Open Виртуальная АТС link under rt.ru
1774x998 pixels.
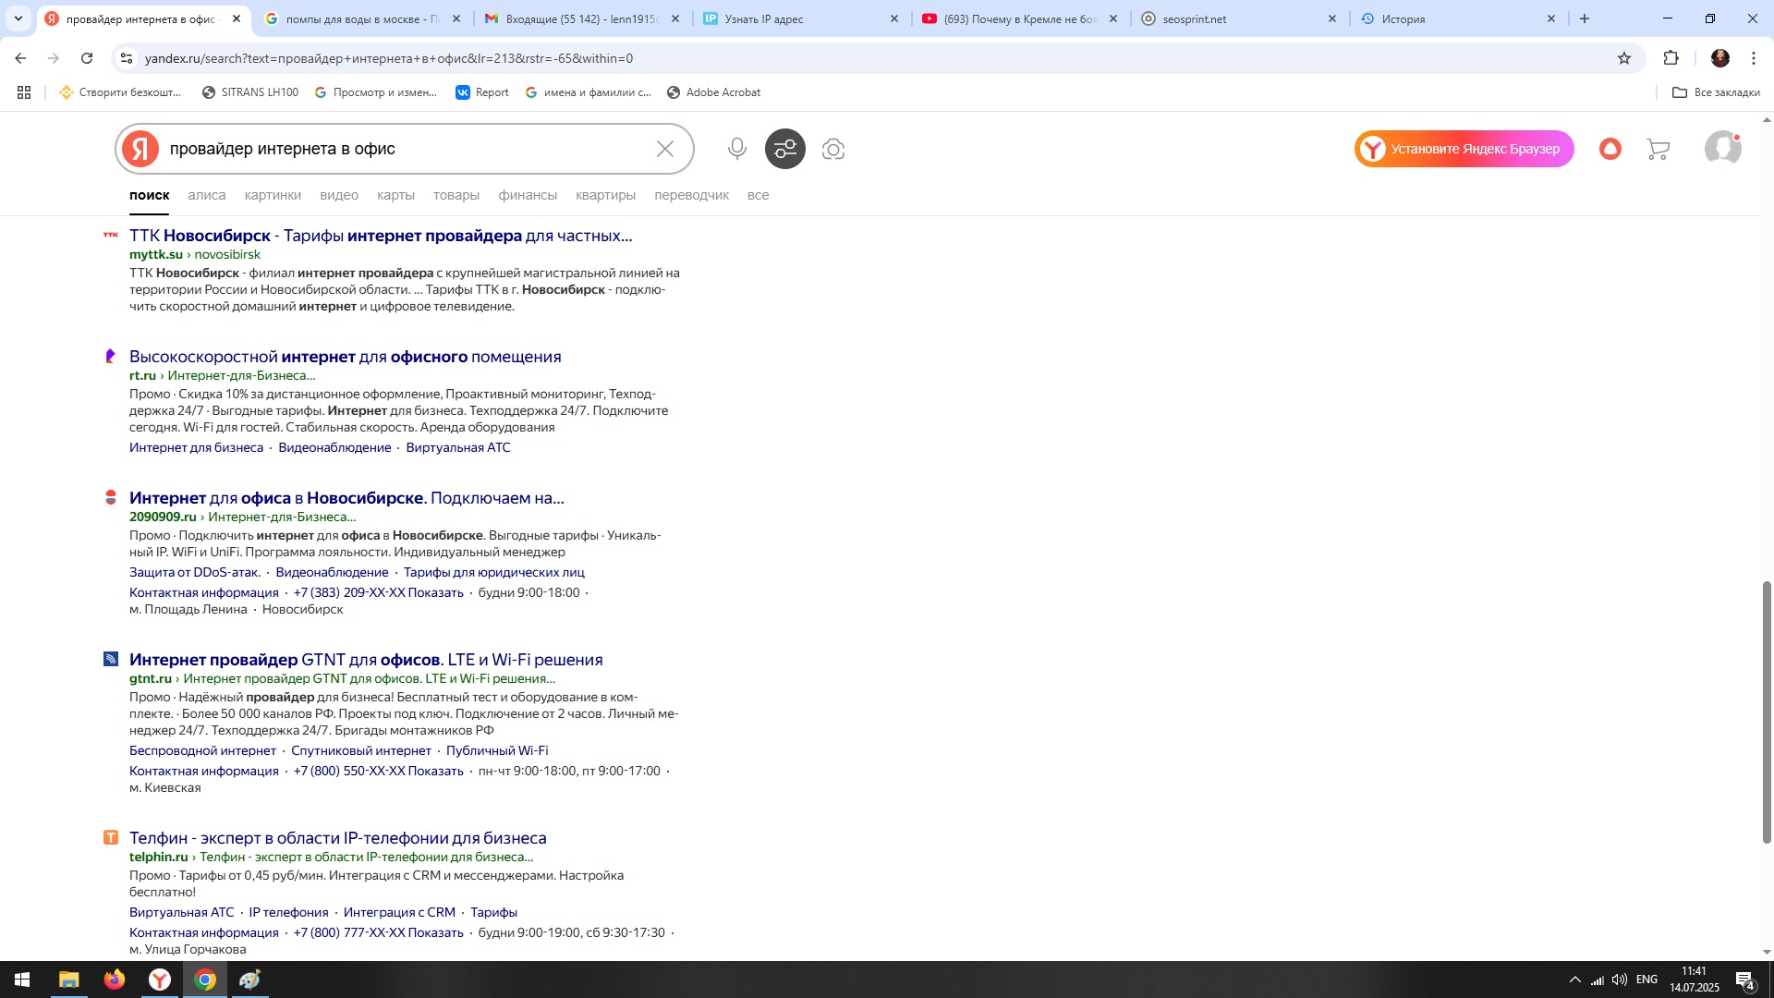(x=457, y=447)
